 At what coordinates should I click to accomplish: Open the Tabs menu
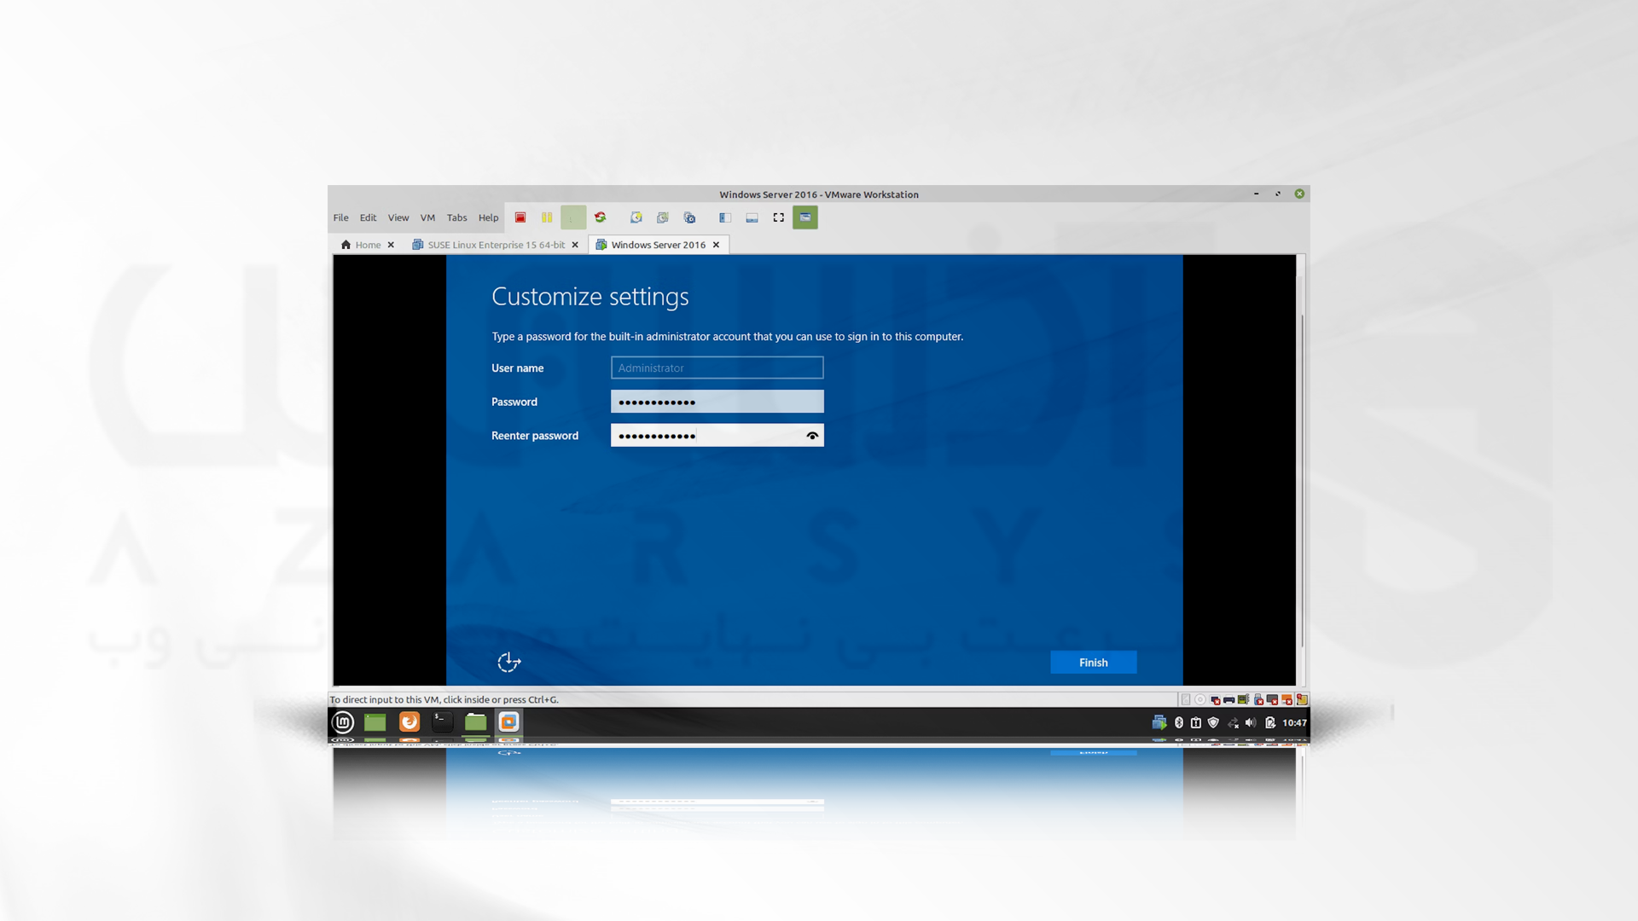(456, 217)
